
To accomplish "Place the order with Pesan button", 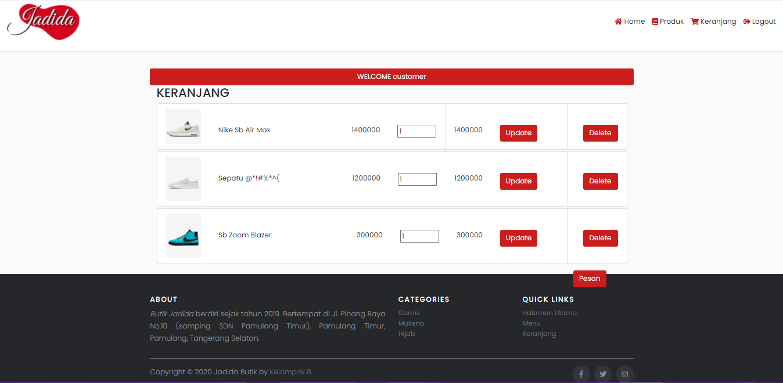I will pyautogui.click(x=589, y=279).
